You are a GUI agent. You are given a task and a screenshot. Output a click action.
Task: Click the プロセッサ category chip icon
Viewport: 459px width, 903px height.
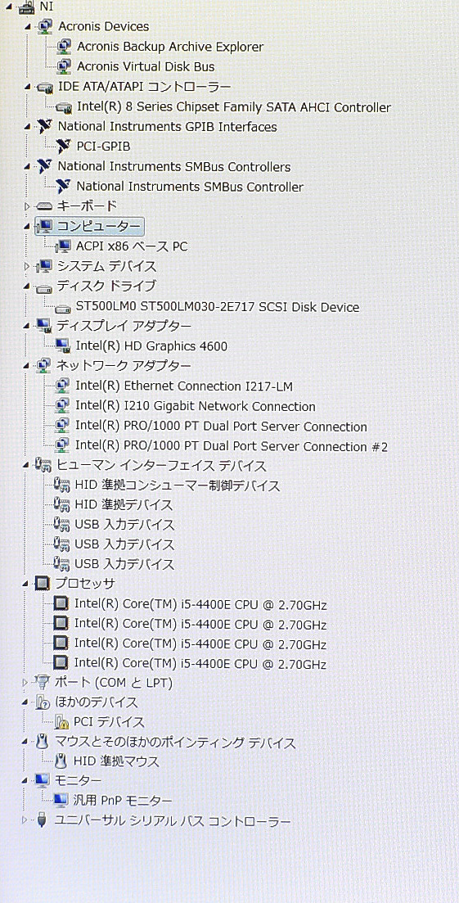point(43,584)
